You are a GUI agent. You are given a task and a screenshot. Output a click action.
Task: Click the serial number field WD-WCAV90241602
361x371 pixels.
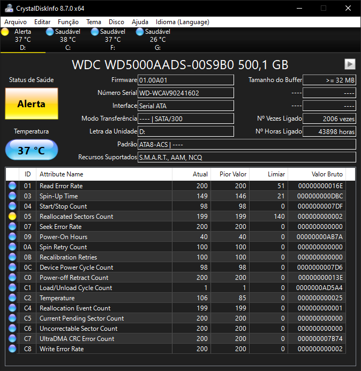(186, 93)
